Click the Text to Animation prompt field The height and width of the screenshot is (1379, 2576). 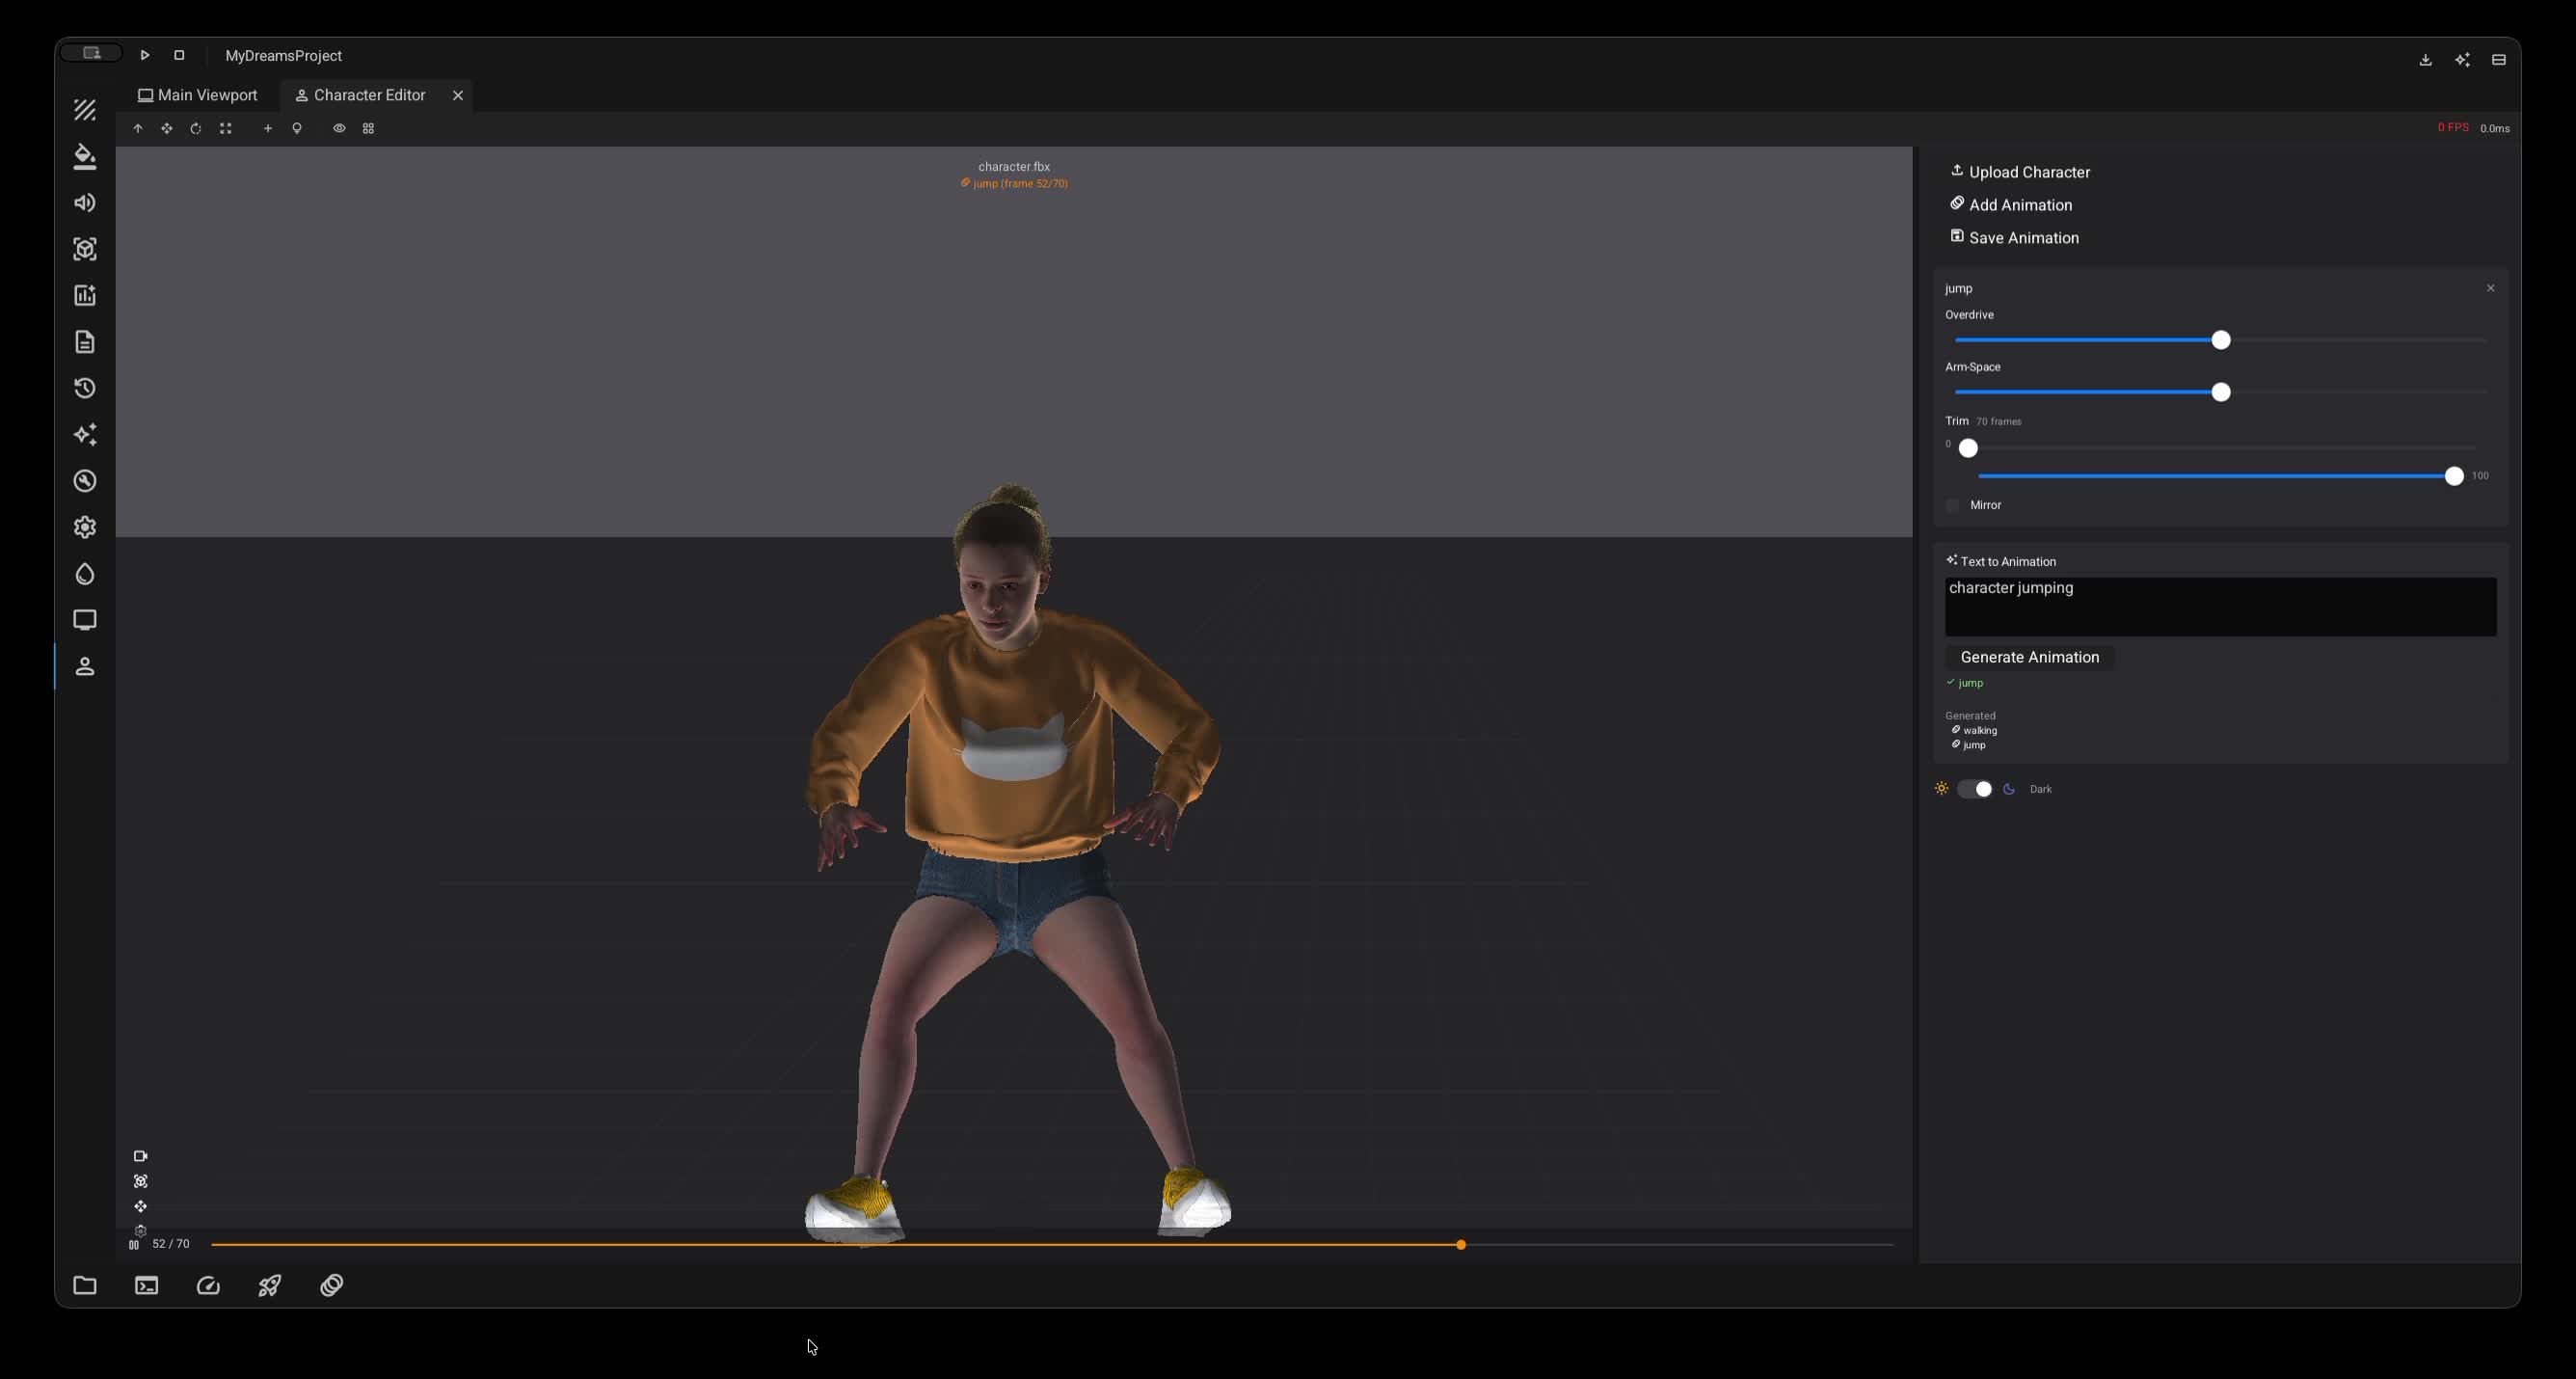2221,606
